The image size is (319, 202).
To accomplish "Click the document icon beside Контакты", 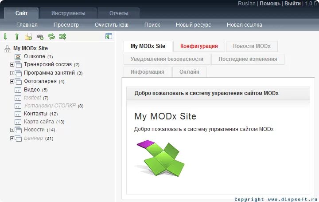I will pyautogui.click(x=18, y=114).
